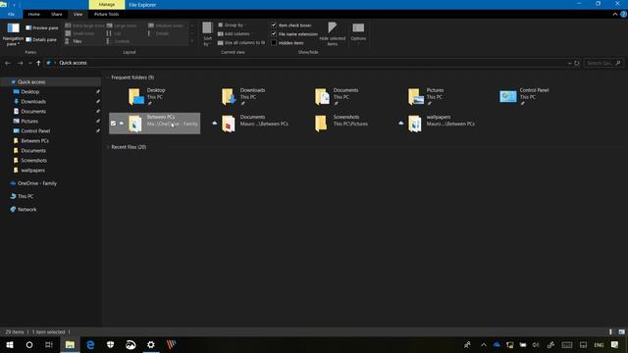Open Downloads in the navigation pane
Viewport: 628px width, 353px height.
point(33,102)
